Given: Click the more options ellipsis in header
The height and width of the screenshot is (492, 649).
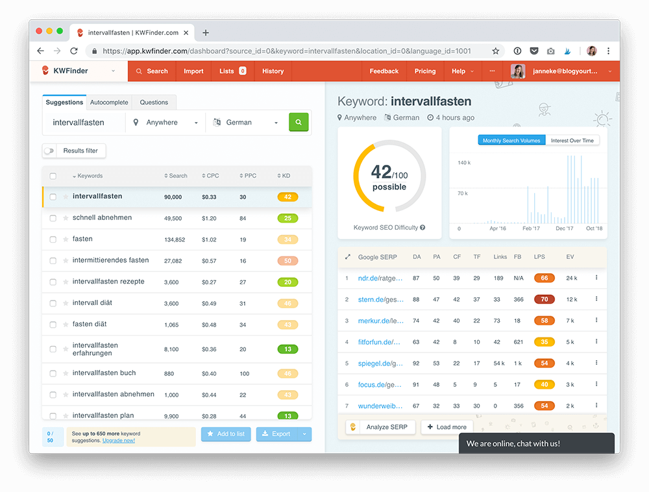Looking at the screenshot, I should [492, 71].
